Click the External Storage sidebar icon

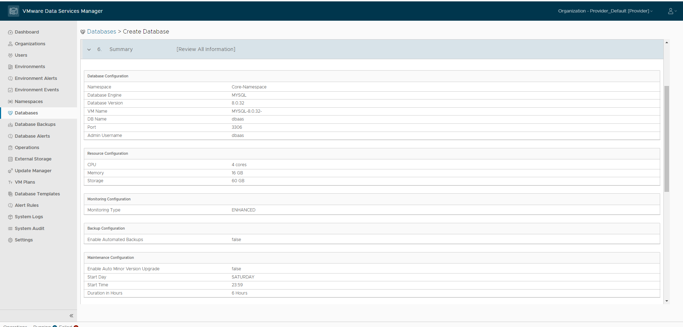click(x=10, y=159)
